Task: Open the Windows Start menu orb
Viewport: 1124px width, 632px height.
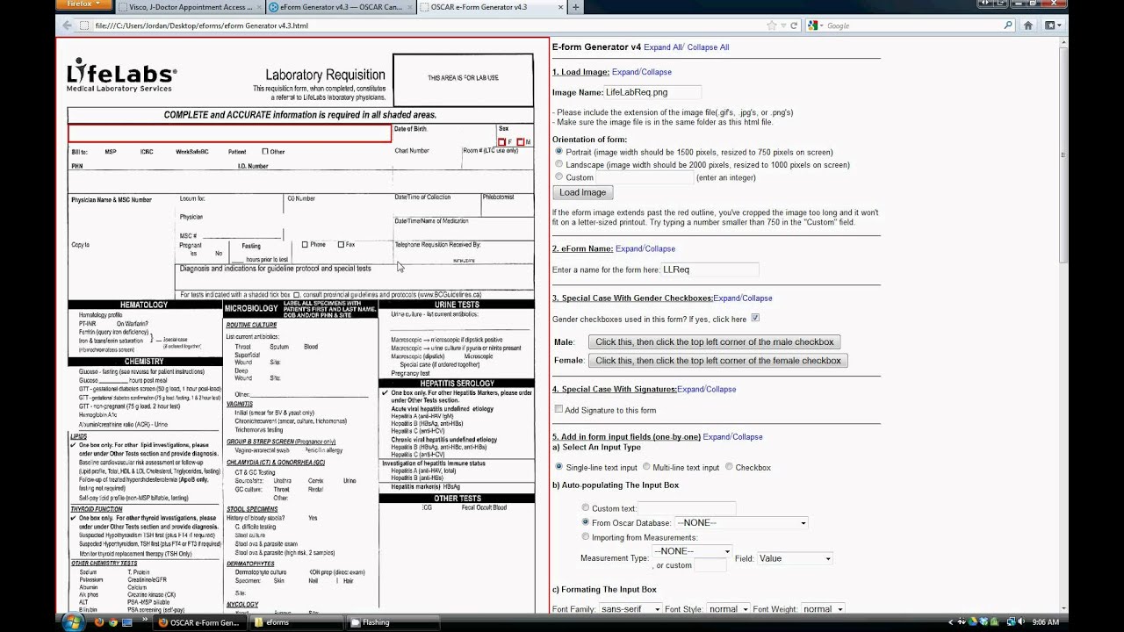Action: pos(72,622)
